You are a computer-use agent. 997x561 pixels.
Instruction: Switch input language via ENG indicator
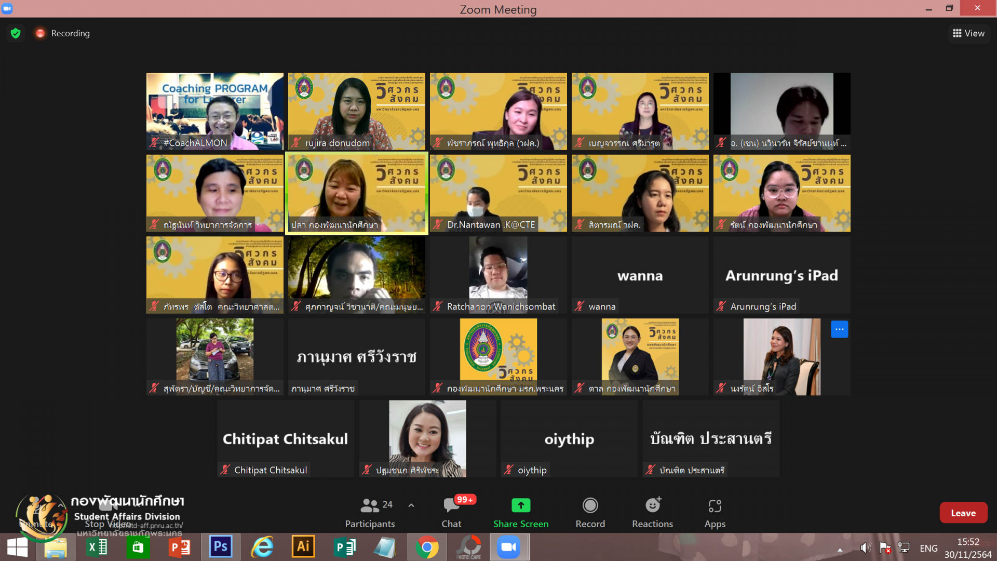coord(928,548)
